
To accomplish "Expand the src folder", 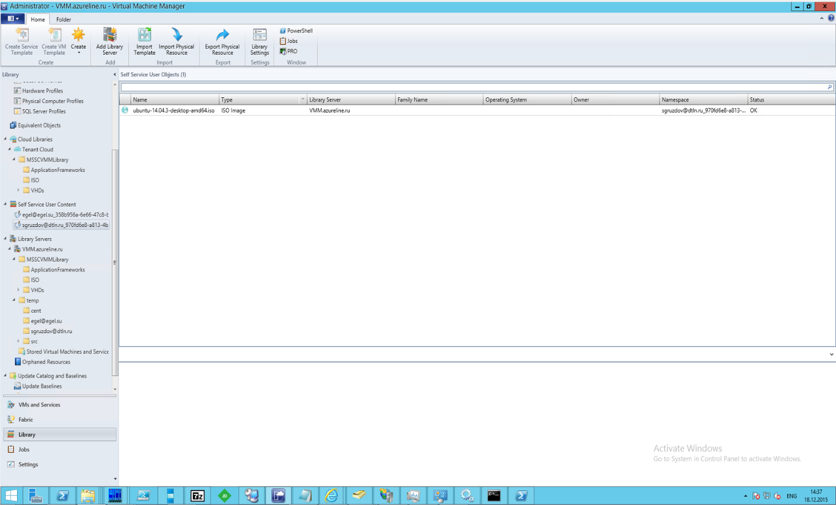I will click(x=18, y=341).
